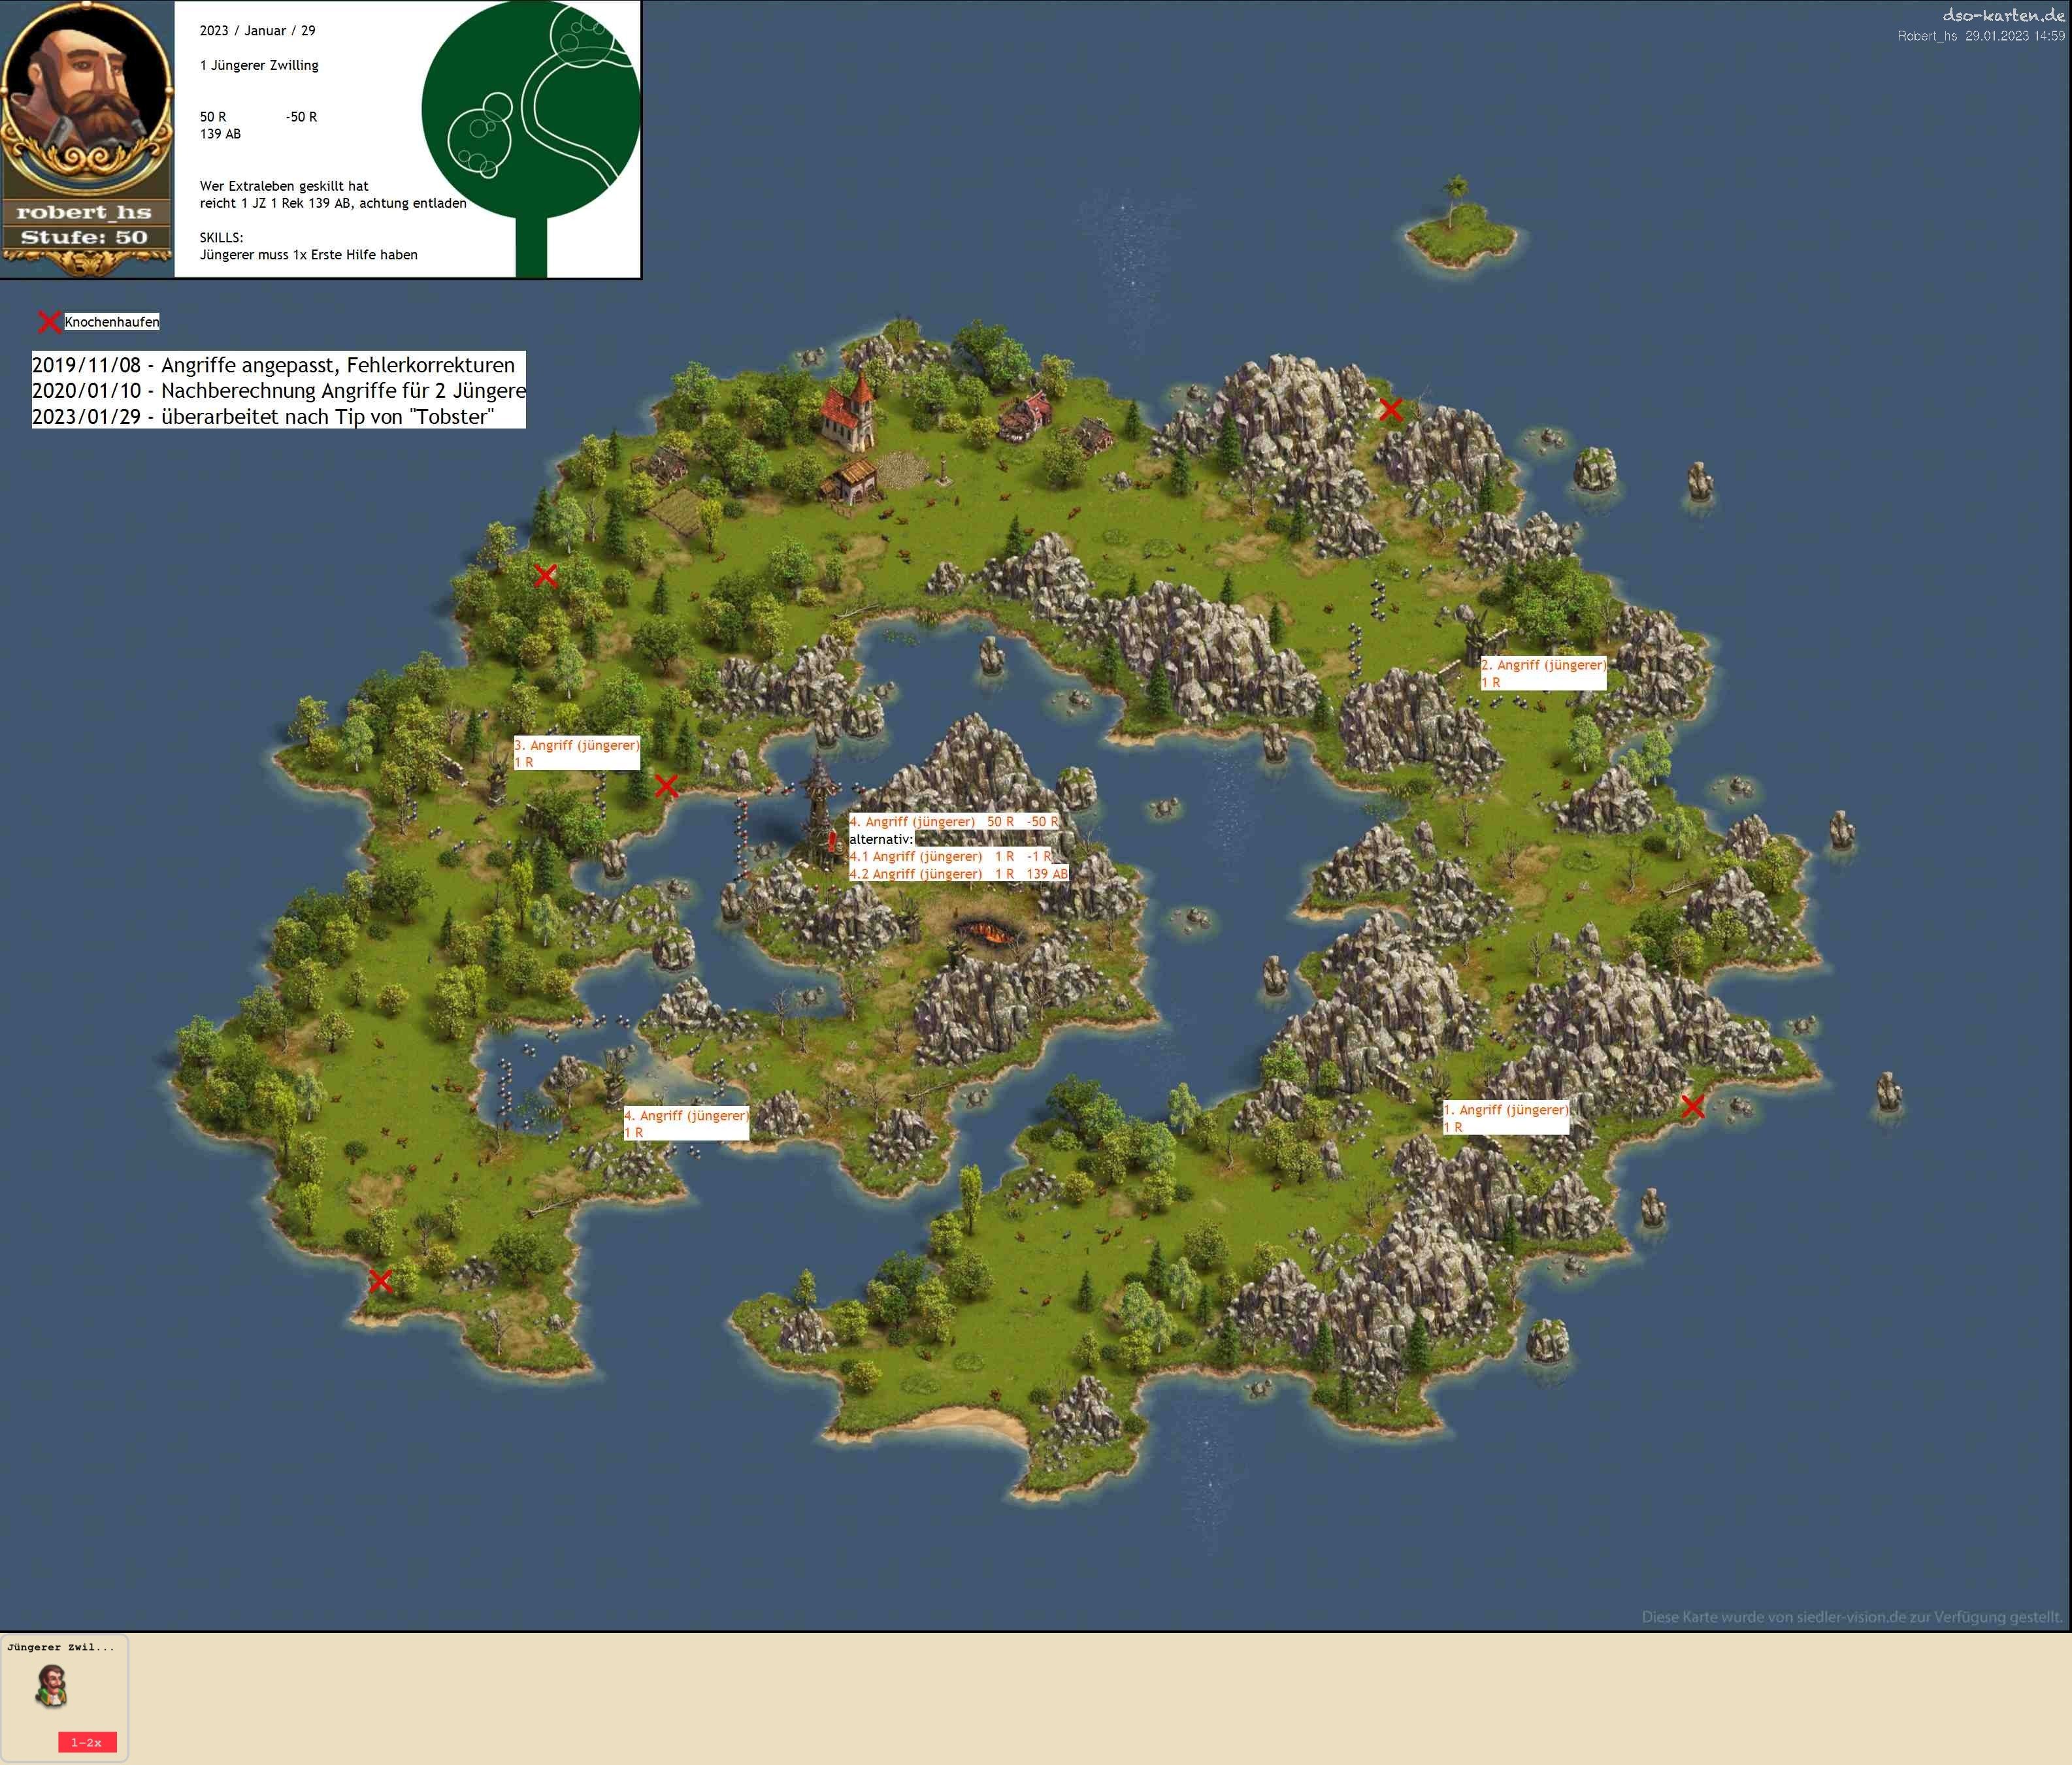Click the church with red roof
Screen dimensions: 2072x1765
tap(847, 412)
